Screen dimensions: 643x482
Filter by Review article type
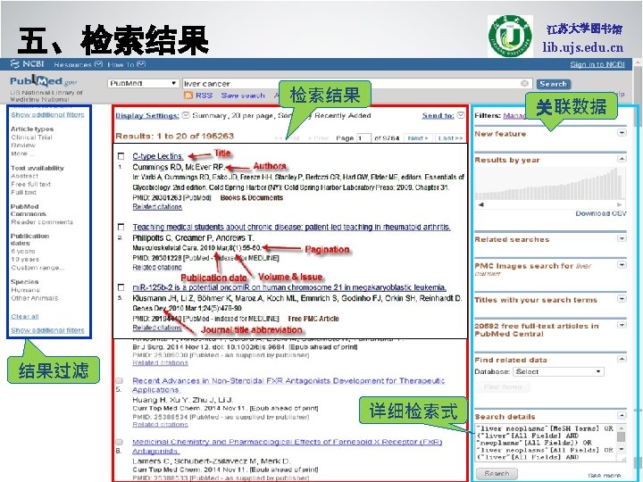click(23, 145)
